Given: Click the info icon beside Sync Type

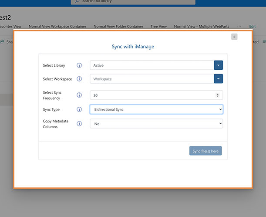Looking at the screenshot, I should 79,109.
